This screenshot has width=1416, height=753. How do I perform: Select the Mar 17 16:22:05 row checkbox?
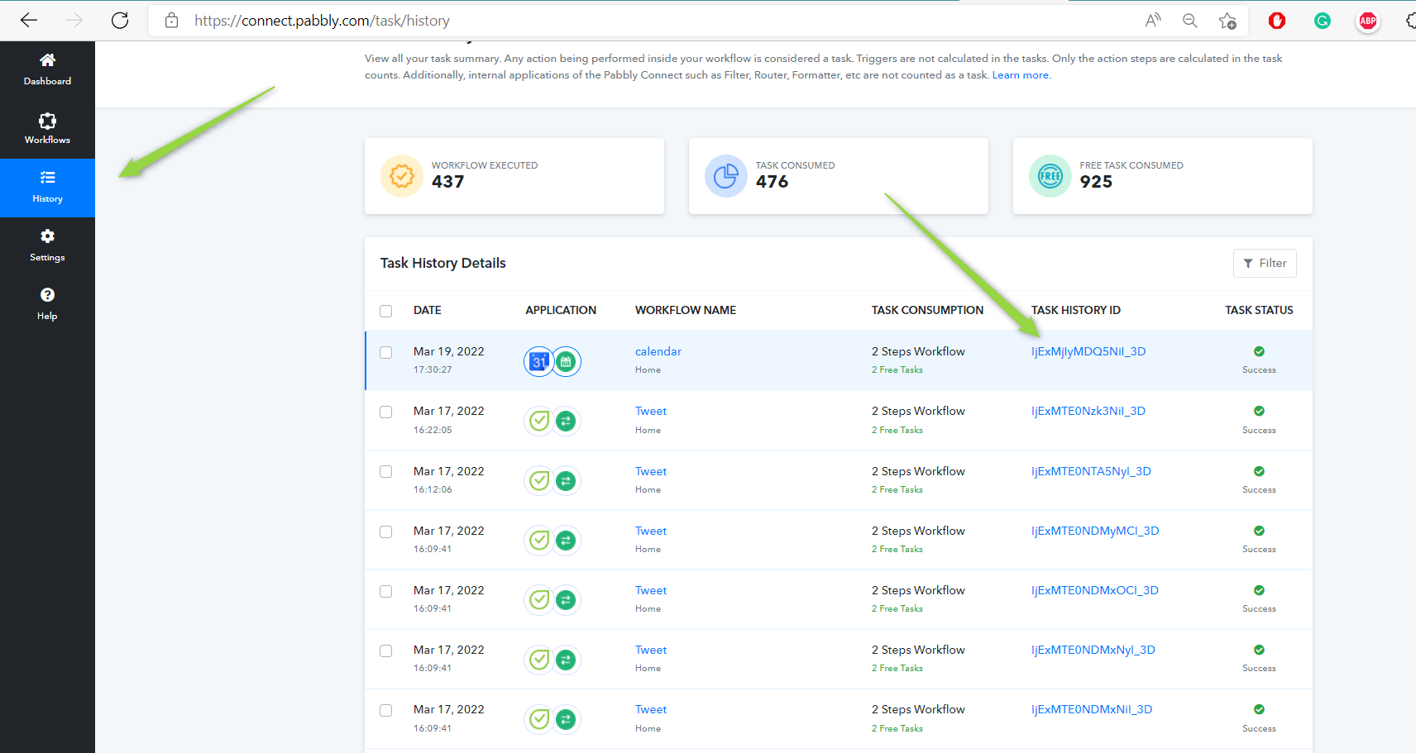385,412
